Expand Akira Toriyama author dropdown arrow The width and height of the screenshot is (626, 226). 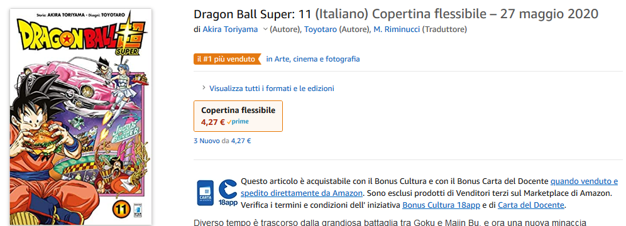point(265,29)
